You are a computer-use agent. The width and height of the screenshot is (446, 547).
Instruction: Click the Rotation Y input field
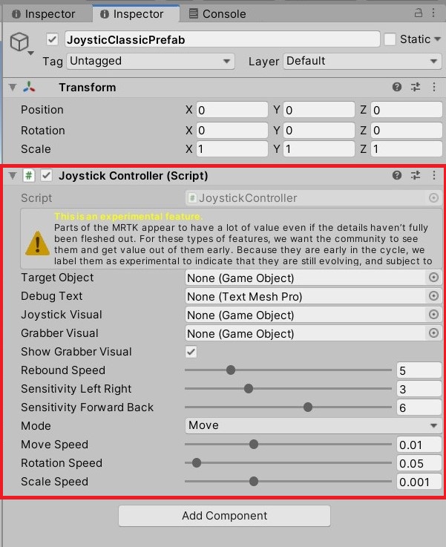click(x=319, y=130)
